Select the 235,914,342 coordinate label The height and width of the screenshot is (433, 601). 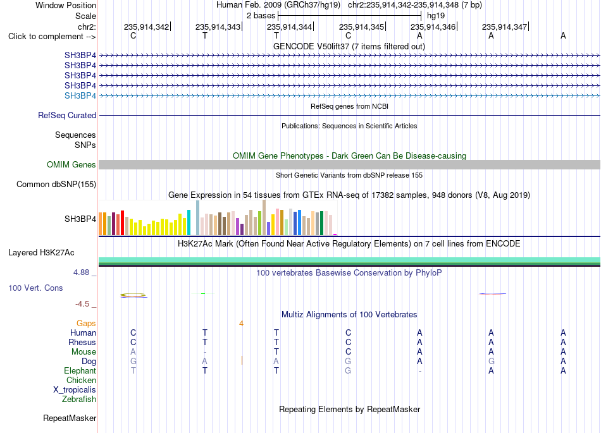point(146,27)
